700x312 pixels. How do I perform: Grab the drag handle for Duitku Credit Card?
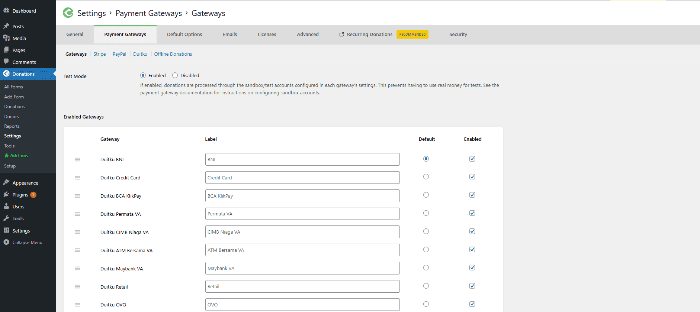77,178
